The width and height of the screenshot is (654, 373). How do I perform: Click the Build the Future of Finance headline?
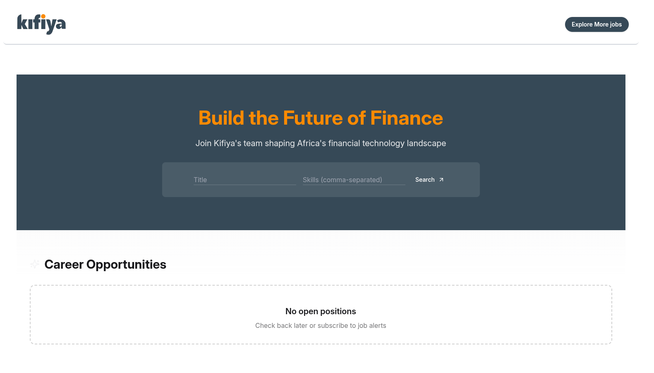coord(321,118)
